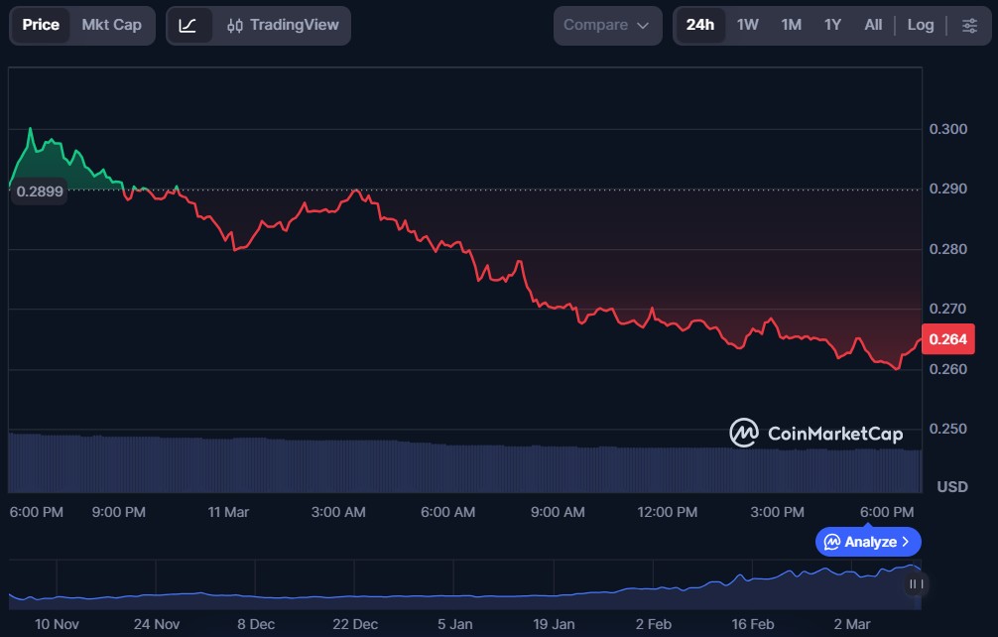Switch to the line chart view icon
Viewport: 998px width, 637px height.
(187, 25)
